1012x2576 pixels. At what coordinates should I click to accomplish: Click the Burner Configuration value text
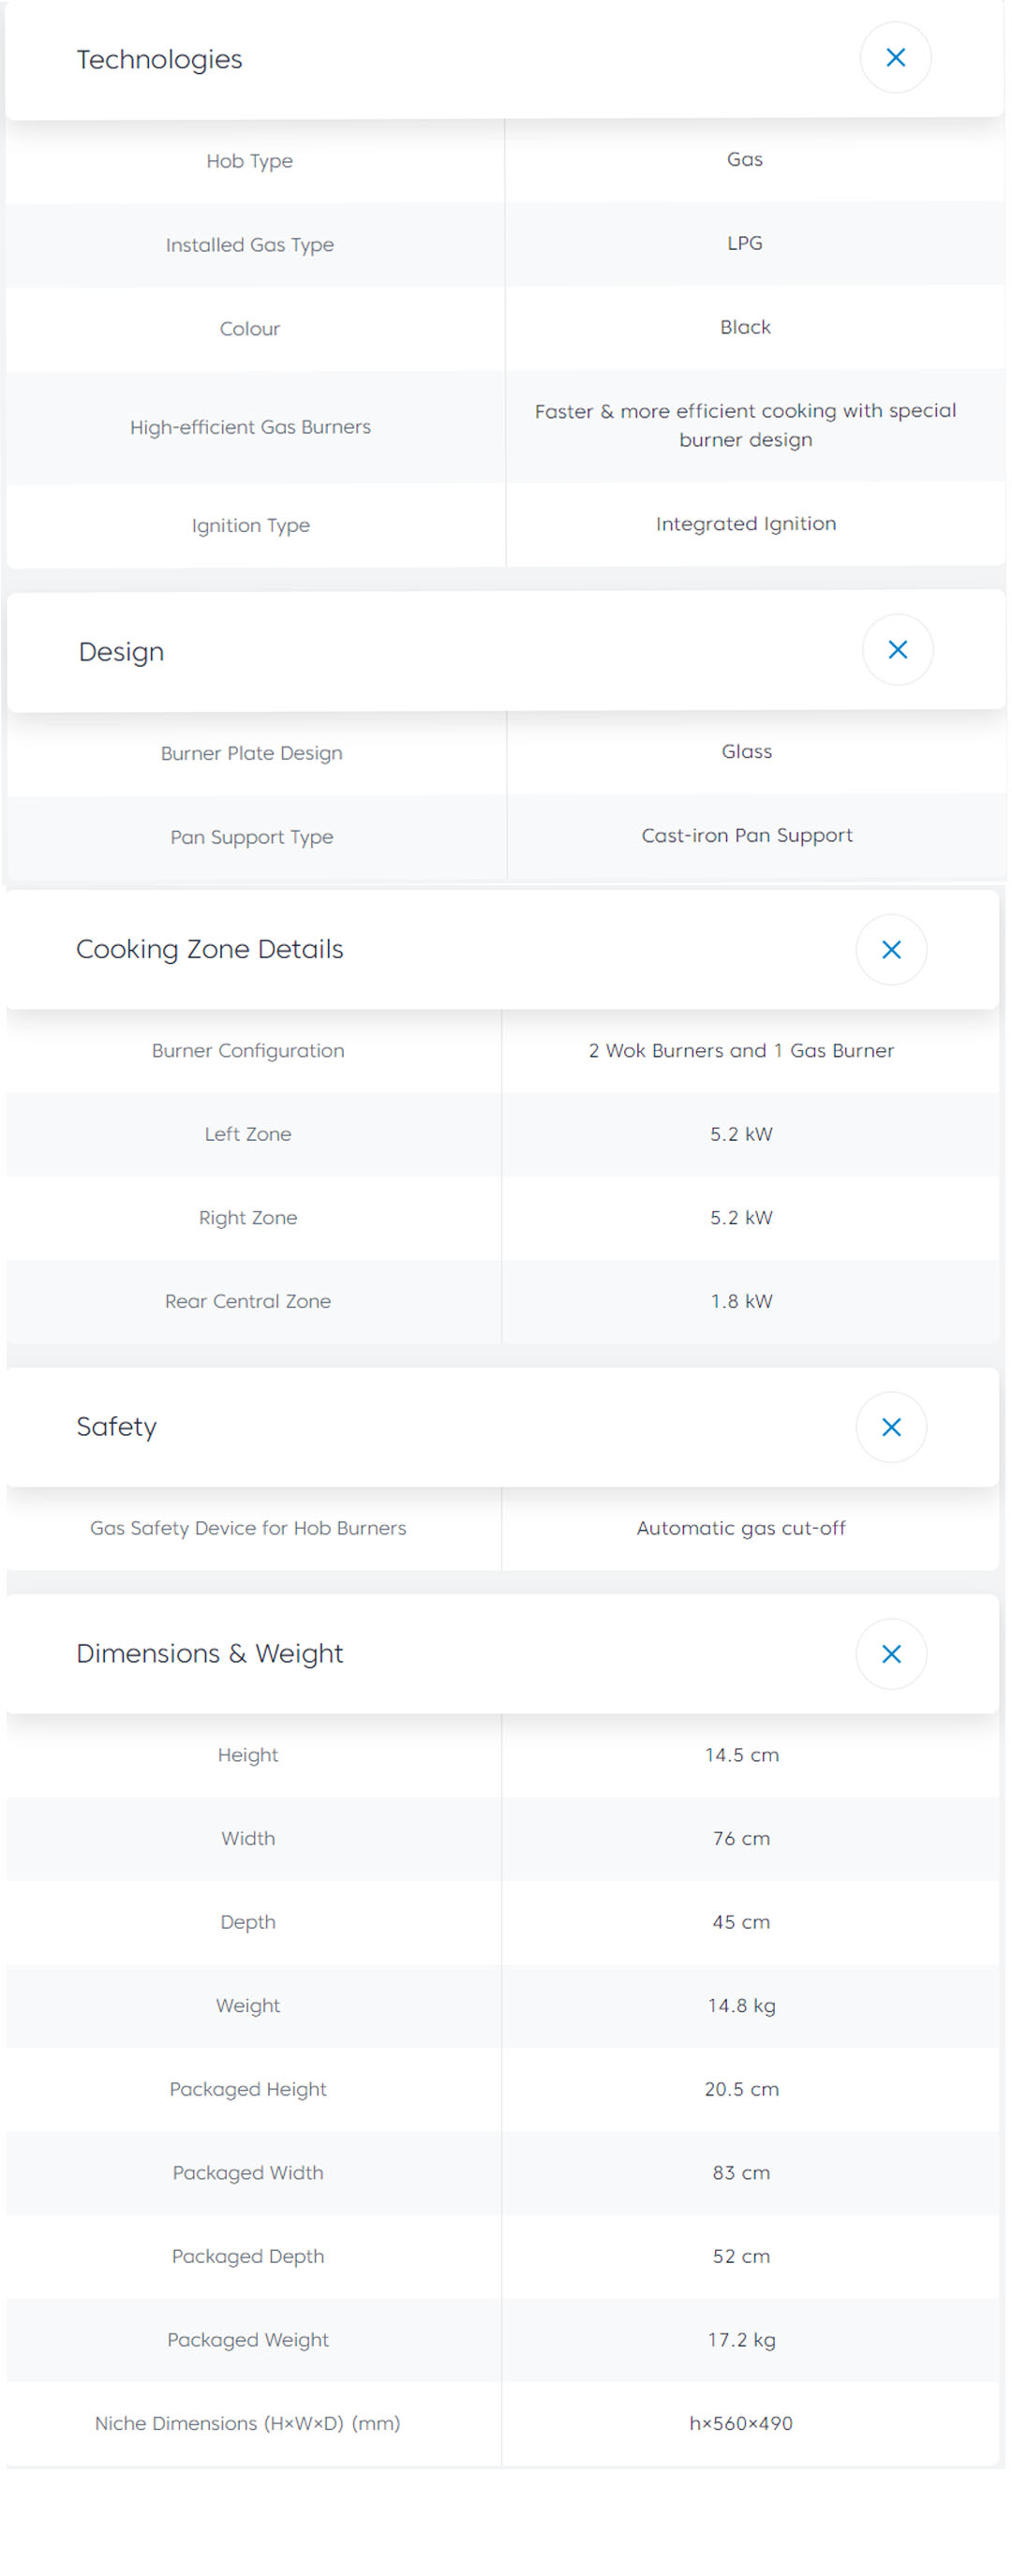point(741,1050)
